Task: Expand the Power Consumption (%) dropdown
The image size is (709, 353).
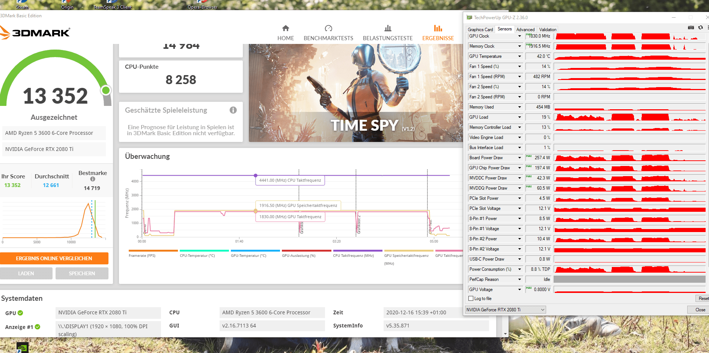Action: pyautogui.click(x=519, y=269)
